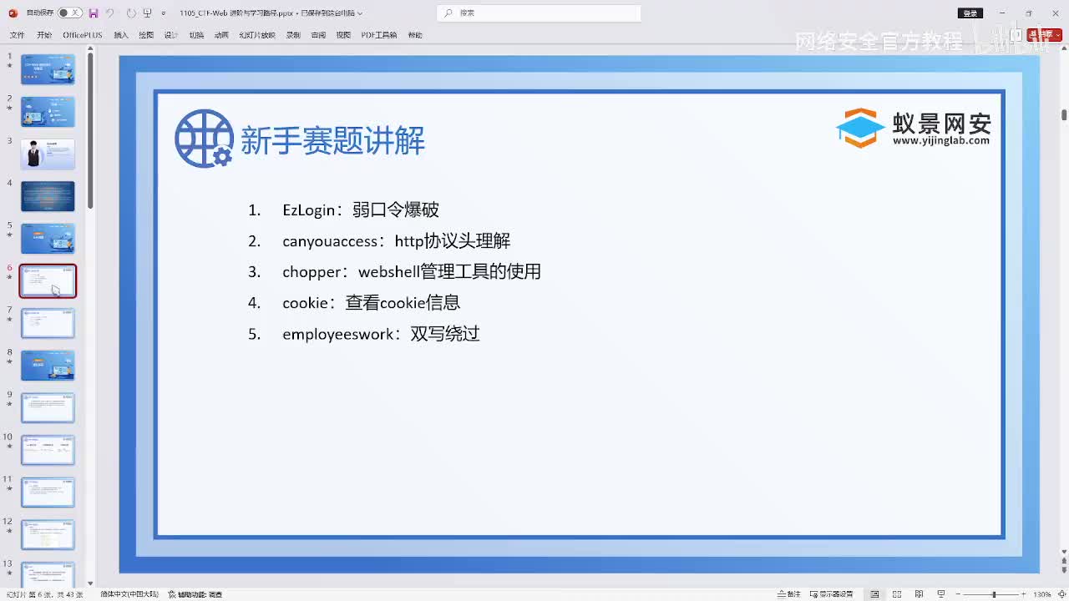The height and width of the screenshot is (601, 1069).
Task: Toggle the AutoSave (自动保存) switch
Action: click(70, 13)
